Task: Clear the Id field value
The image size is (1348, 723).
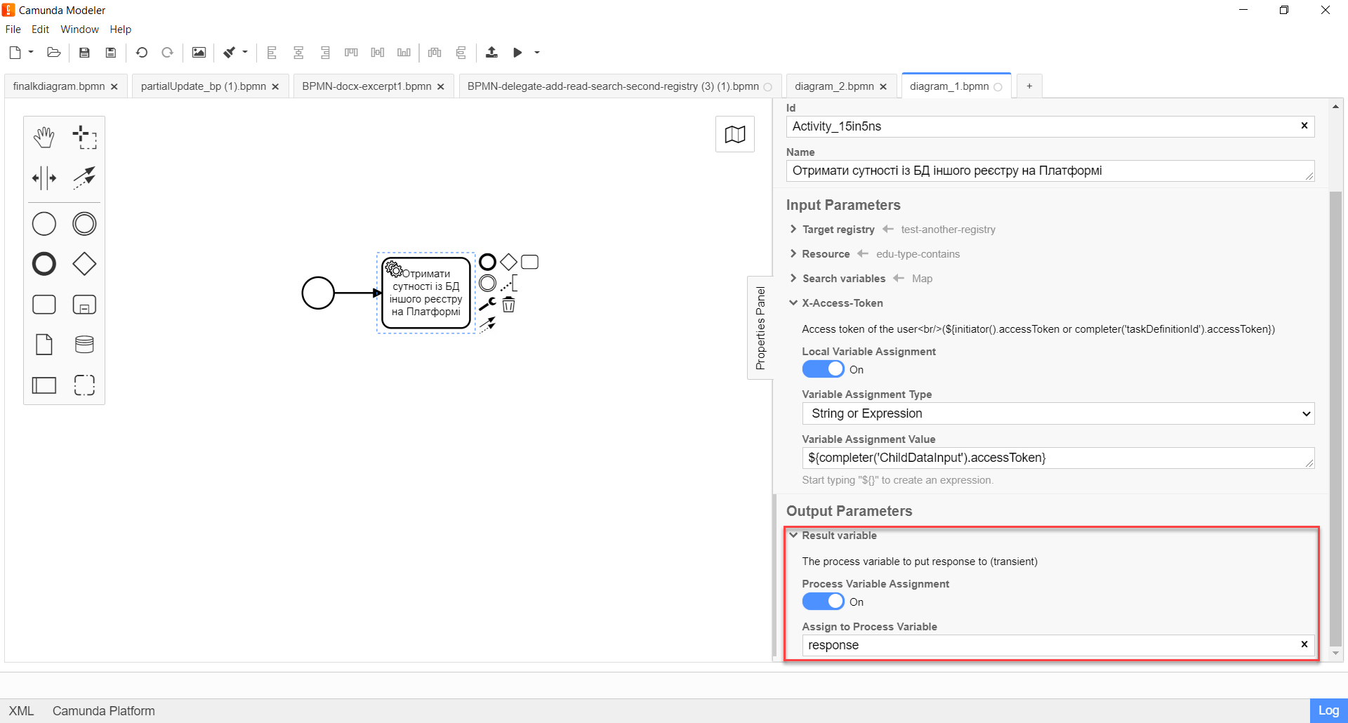Action: pyautogui.click(x=1304, y=126)
